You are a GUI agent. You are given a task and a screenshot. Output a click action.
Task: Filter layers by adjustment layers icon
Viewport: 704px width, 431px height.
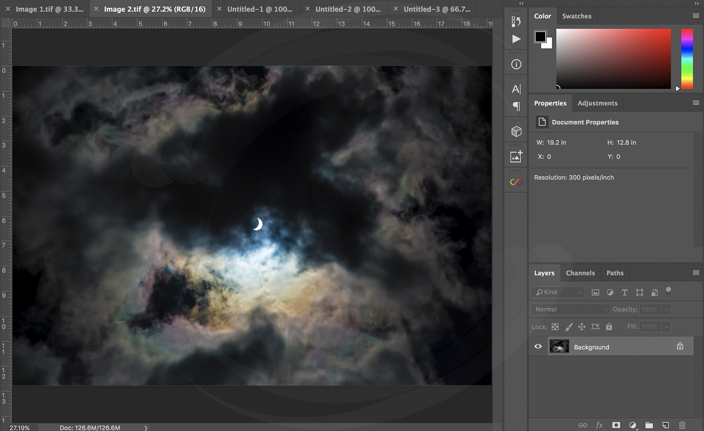coord(610,292)
